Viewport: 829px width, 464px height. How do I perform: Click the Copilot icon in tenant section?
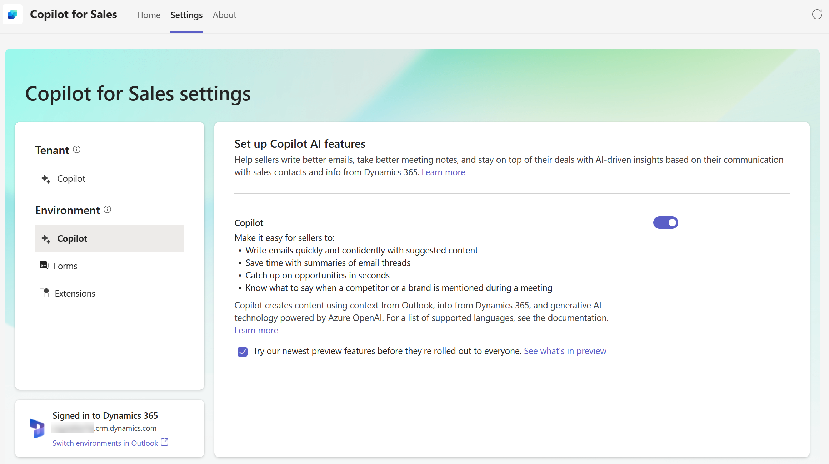coord(46,178)
